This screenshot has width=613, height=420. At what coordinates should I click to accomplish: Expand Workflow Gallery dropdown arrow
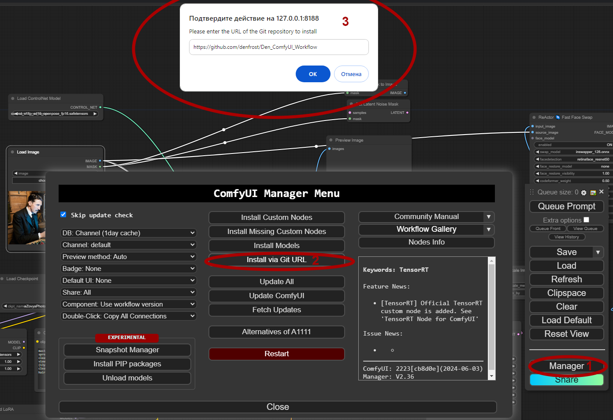[488, 230]
